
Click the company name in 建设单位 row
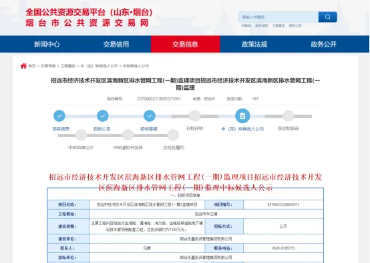(x=206, y=239)
